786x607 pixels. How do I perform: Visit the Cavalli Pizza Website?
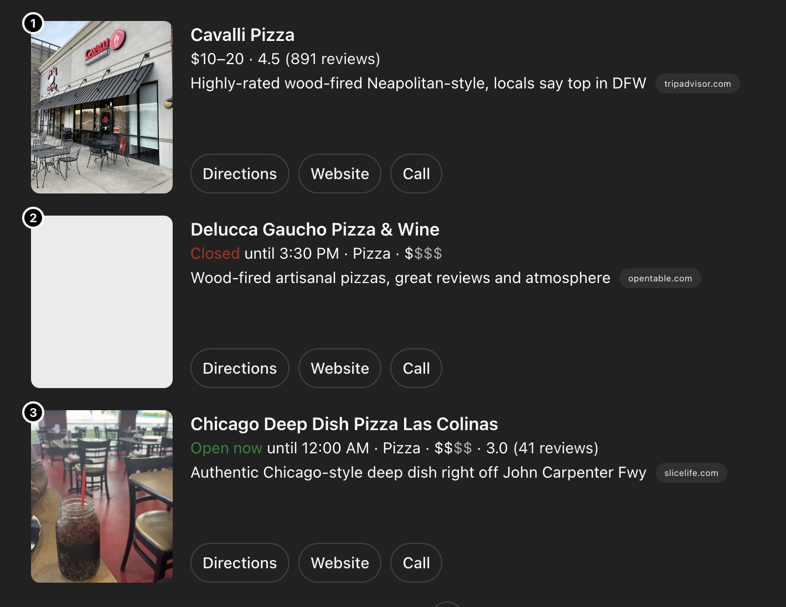click(x=340, y=174)
